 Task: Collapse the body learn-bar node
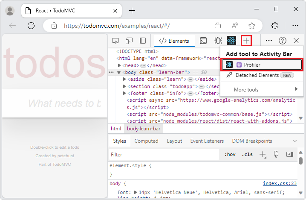click(x=118, y=72)
